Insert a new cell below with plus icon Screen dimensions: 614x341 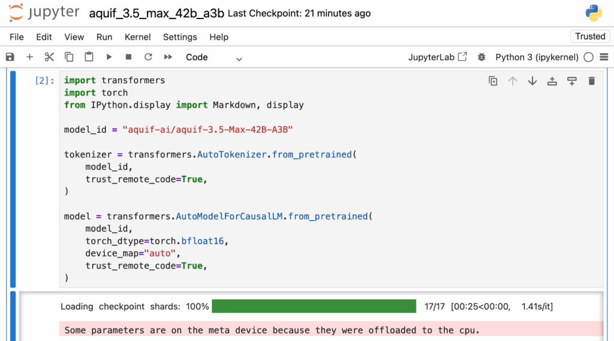29,57
